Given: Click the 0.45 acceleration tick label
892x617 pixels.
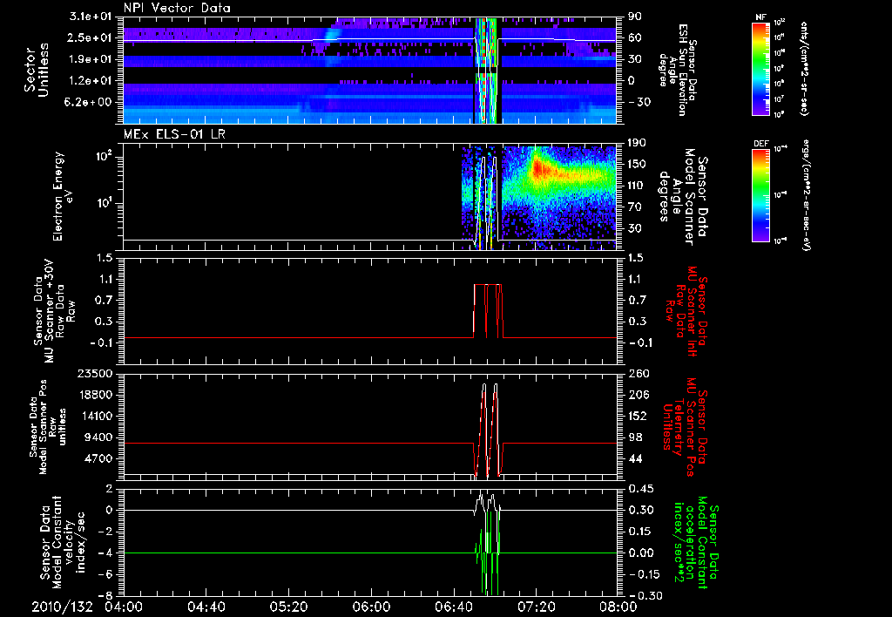Looking at the screenshot, I should (640, 489).
